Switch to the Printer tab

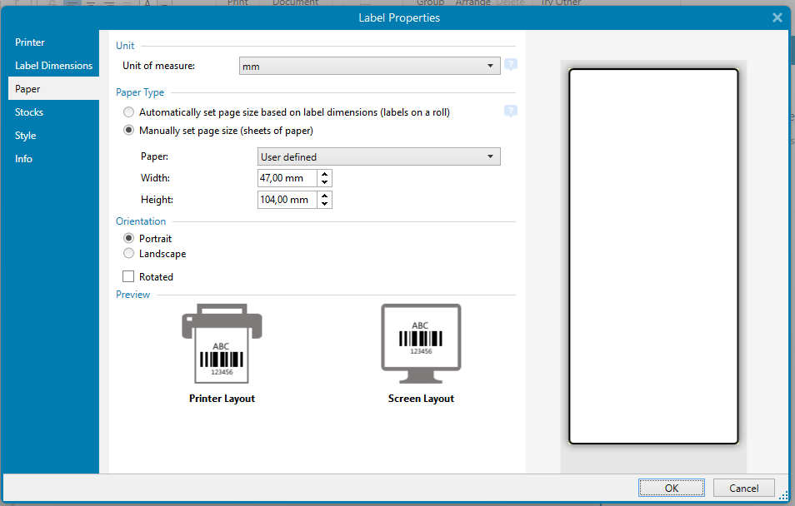click(30, 42)
